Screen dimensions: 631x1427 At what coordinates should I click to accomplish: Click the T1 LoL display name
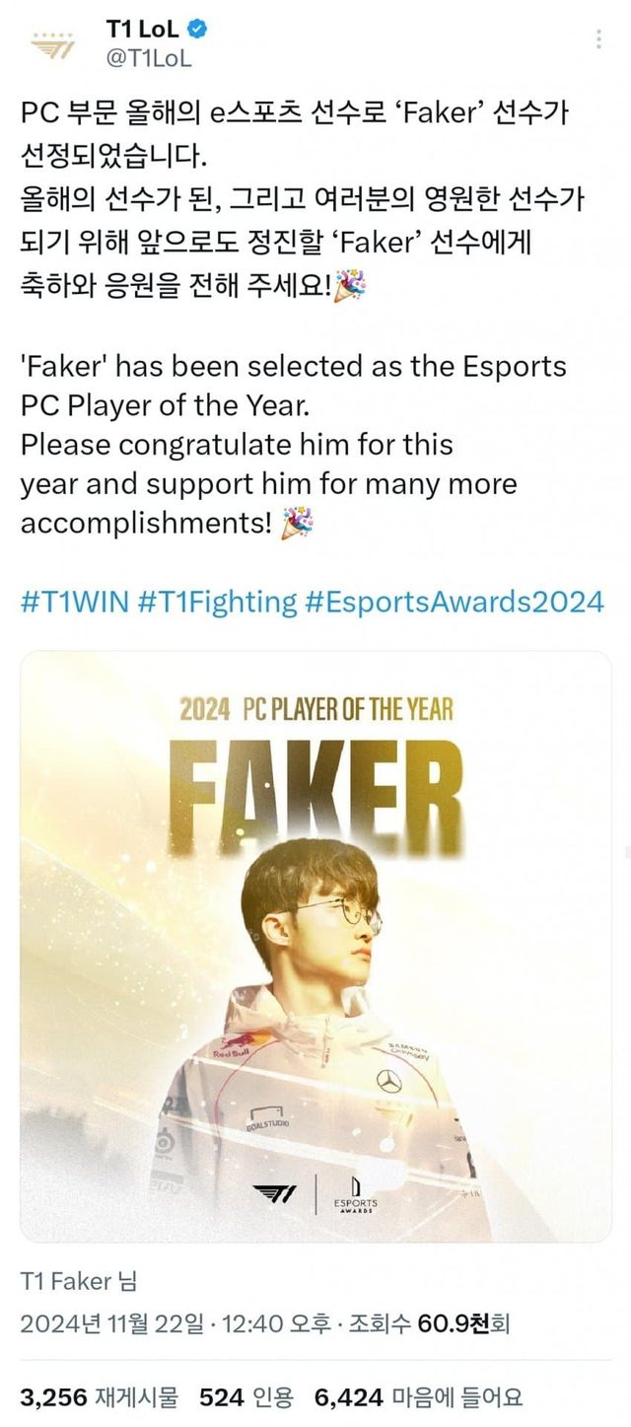click(x=142, y=31)
